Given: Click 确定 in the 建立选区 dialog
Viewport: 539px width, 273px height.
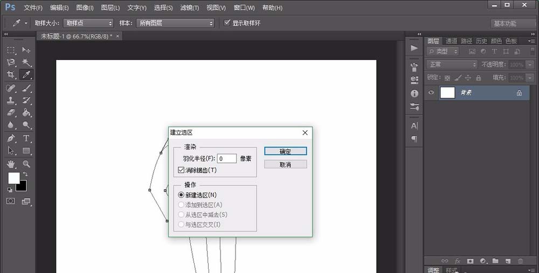Looking at the screenshot, I should pyautogui.click(x=285, y=151).
